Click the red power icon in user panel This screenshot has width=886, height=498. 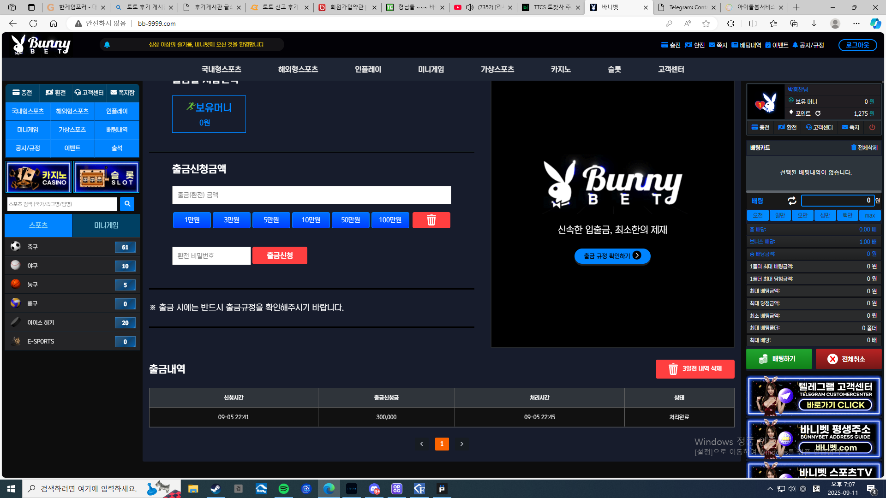[x=872, y=127]
